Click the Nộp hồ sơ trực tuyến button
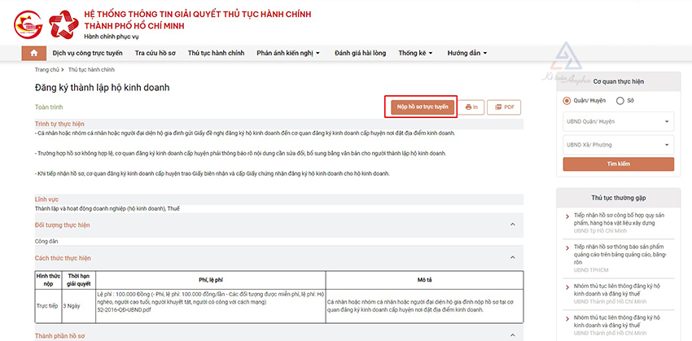 point(421,107)
